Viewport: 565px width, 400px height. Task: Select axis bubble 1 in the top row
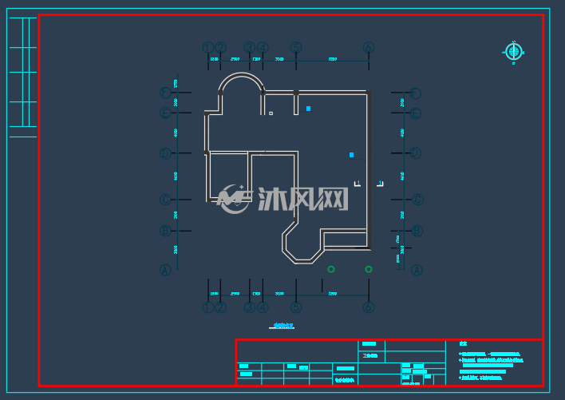tap(208, 48)
